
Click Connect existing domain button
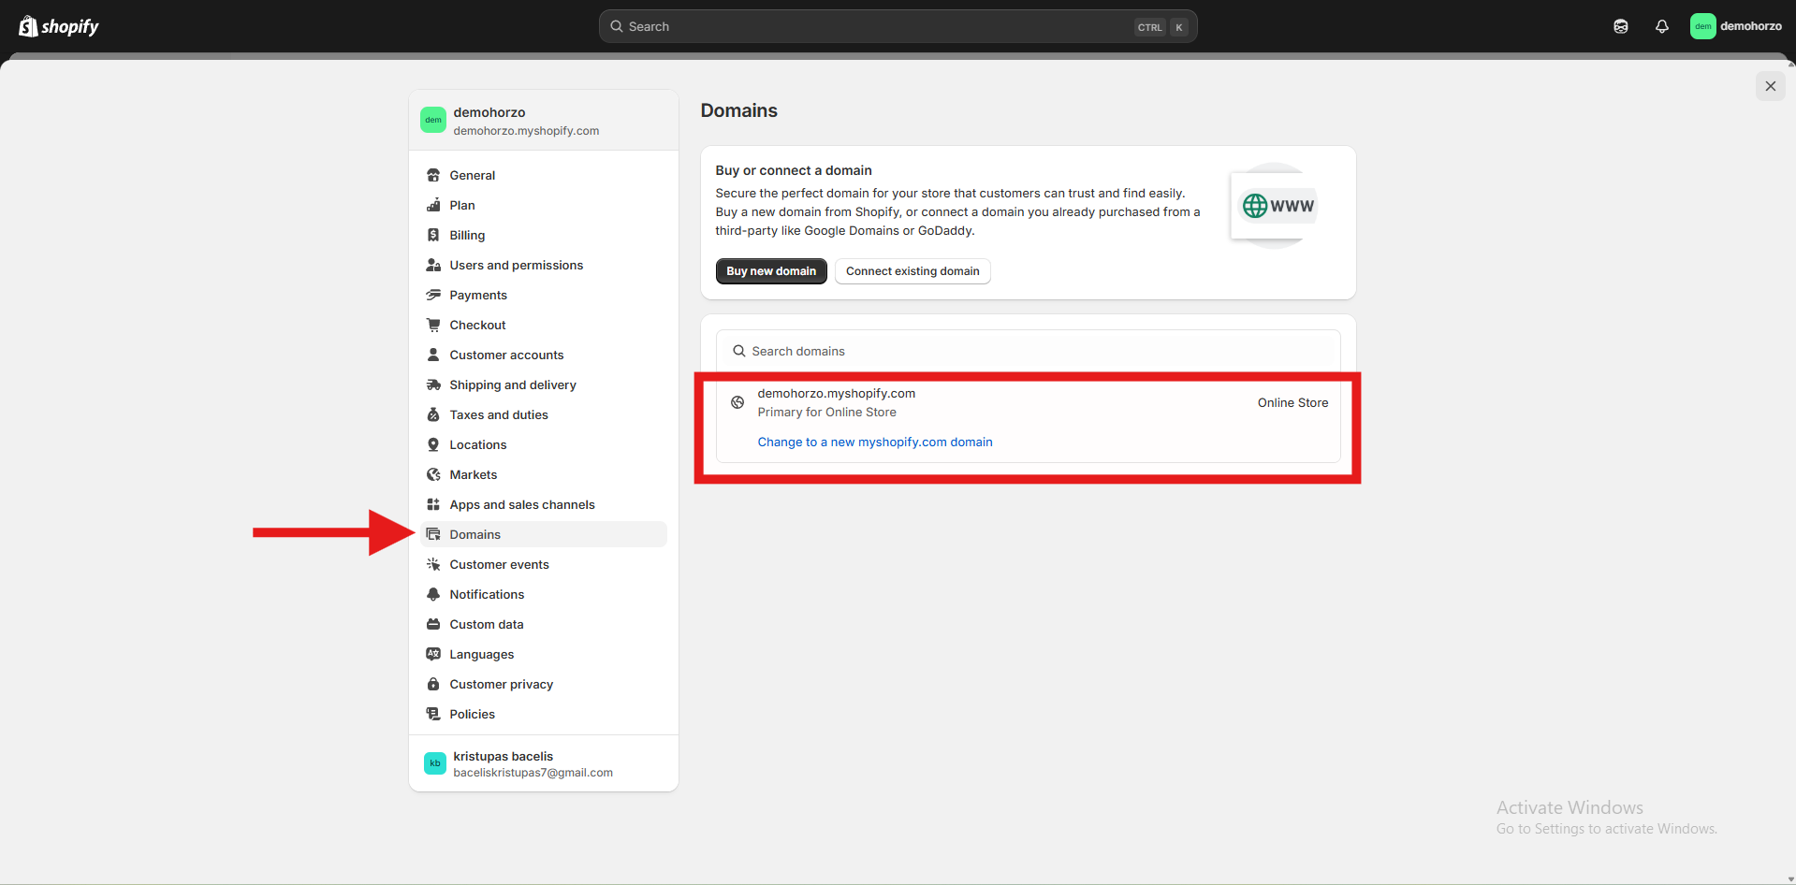pos(912,271)
